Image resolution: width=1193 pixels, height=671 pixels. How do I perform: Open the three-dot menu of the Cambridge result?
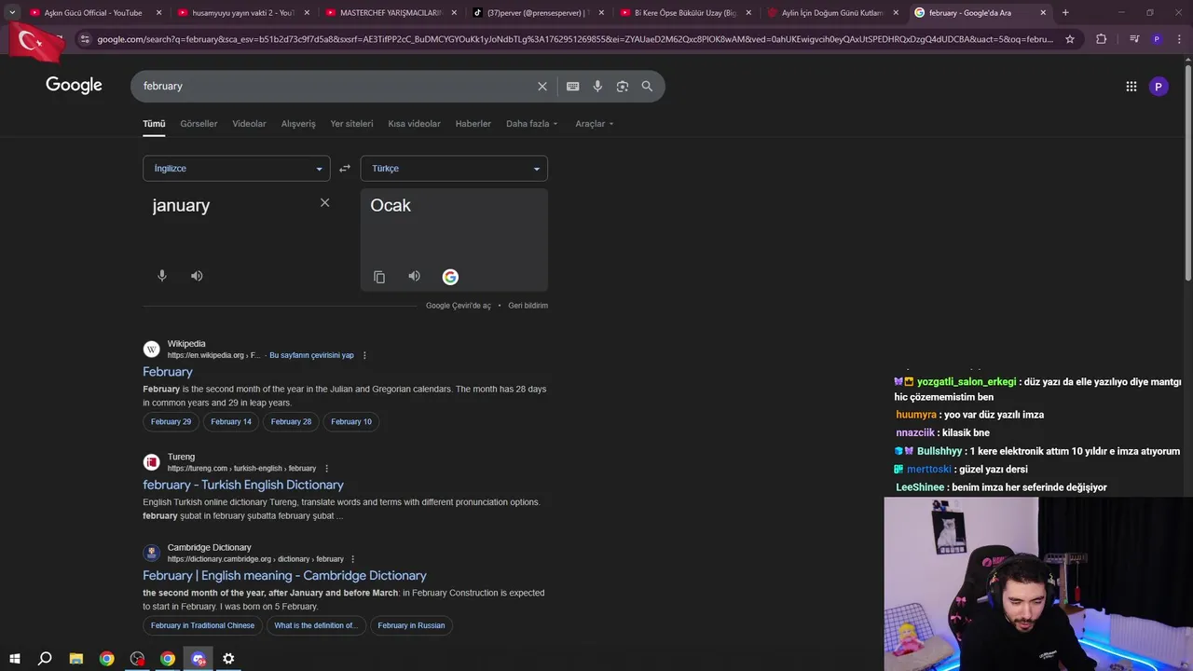click(x=352, y=559)
